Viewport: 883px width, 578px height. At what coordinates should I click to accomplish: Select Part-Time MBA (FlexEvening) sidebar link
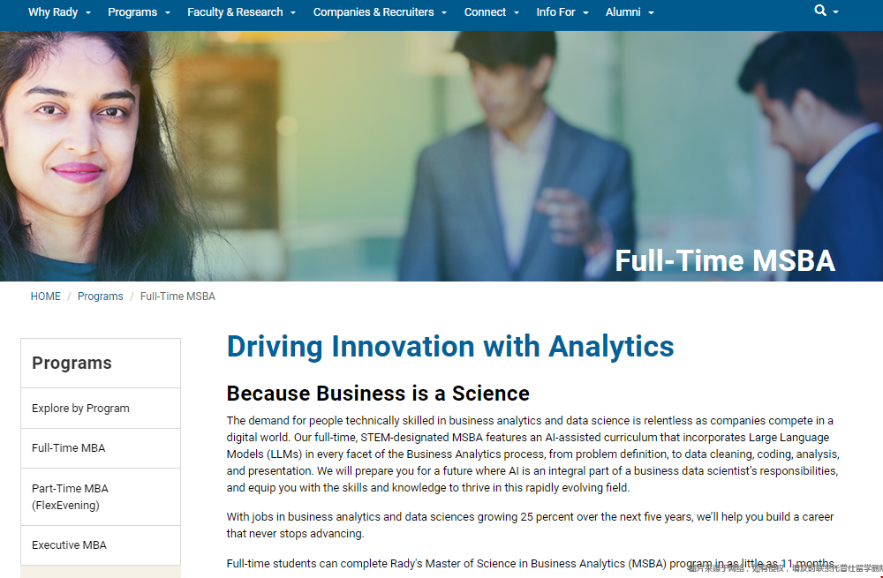tap(70, 497)
